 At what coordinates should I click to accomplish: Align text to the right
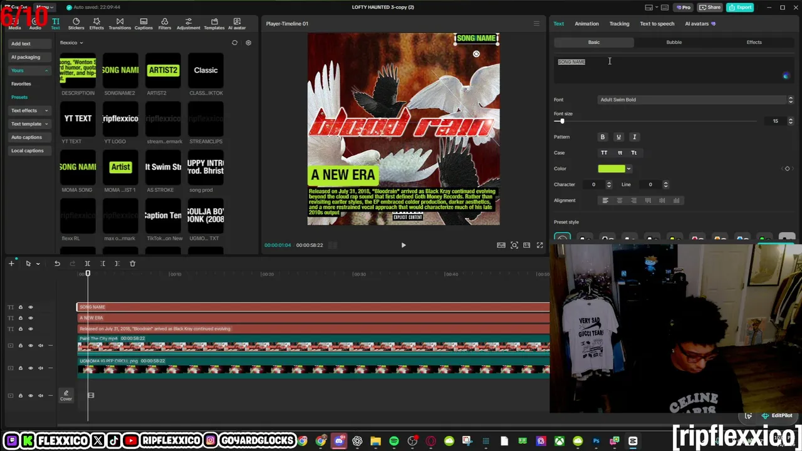tap(633, 200)
